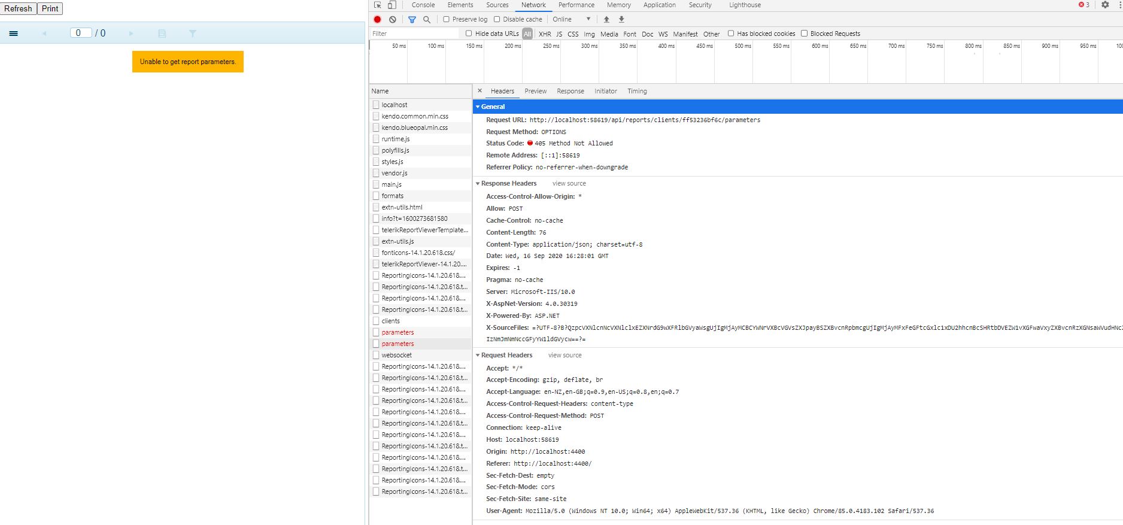The width and height of the screenshot is (1123, 525).
Task: Enable Disable cache checkbox
Action: pyautogui.click(x=497, y=19)
